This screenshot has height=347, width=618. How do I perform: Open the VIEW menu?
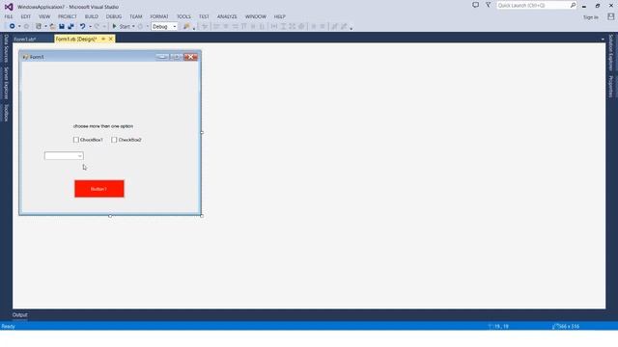coord(44,16)
